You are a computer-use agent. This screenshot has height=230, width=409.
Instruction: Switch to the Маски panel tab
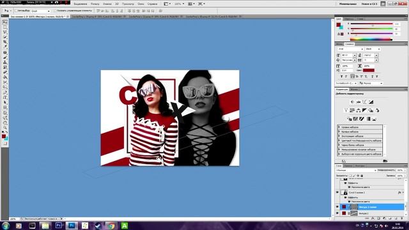[354, 89]
